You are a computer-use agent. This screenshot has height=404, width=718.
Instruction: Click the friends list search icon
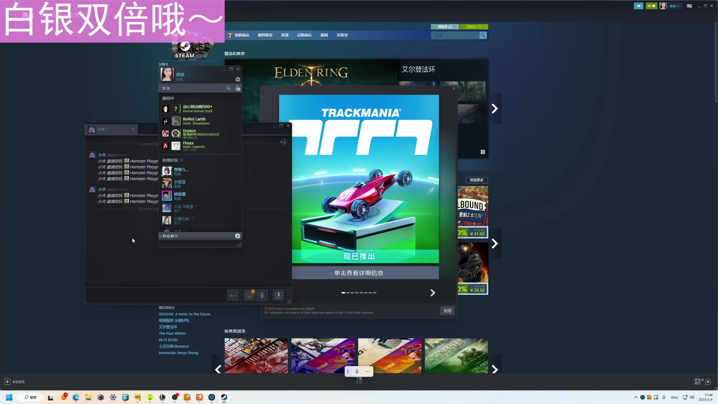pos(229,88)
